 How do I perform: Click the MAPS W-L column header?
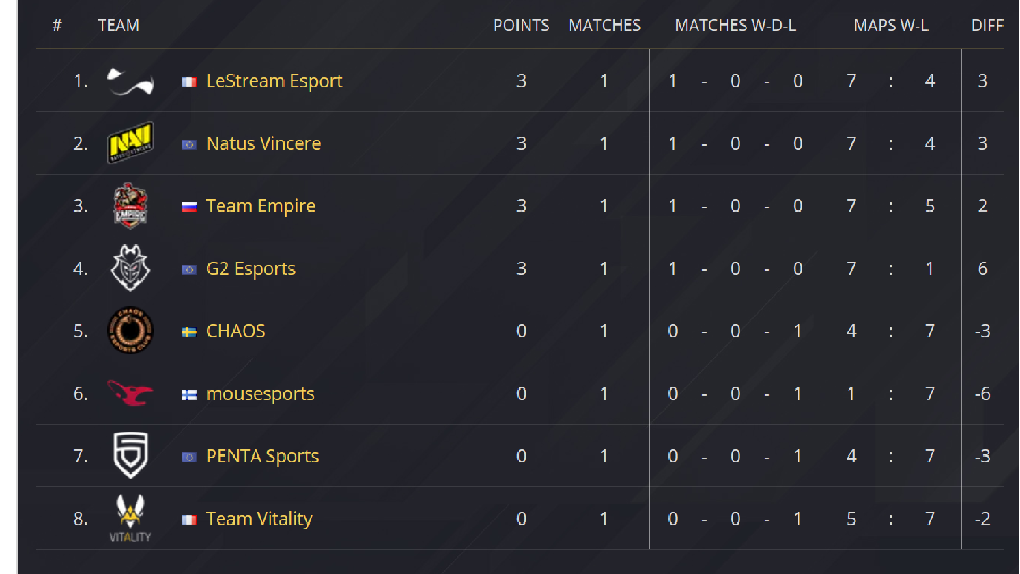coord(891,26)
